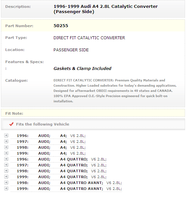Click arrow icon beside 1997 A4 Quattro row

[x=6, y=165]
